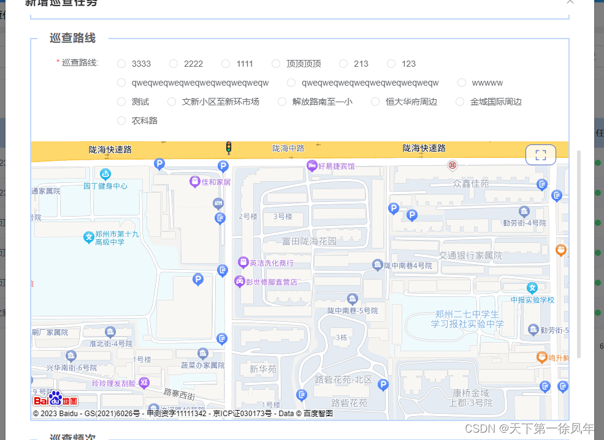This screenshot has height=440, width=604.
Task: Click the 彭世修脚直营店 shop marker
Action: coord(240,282)
